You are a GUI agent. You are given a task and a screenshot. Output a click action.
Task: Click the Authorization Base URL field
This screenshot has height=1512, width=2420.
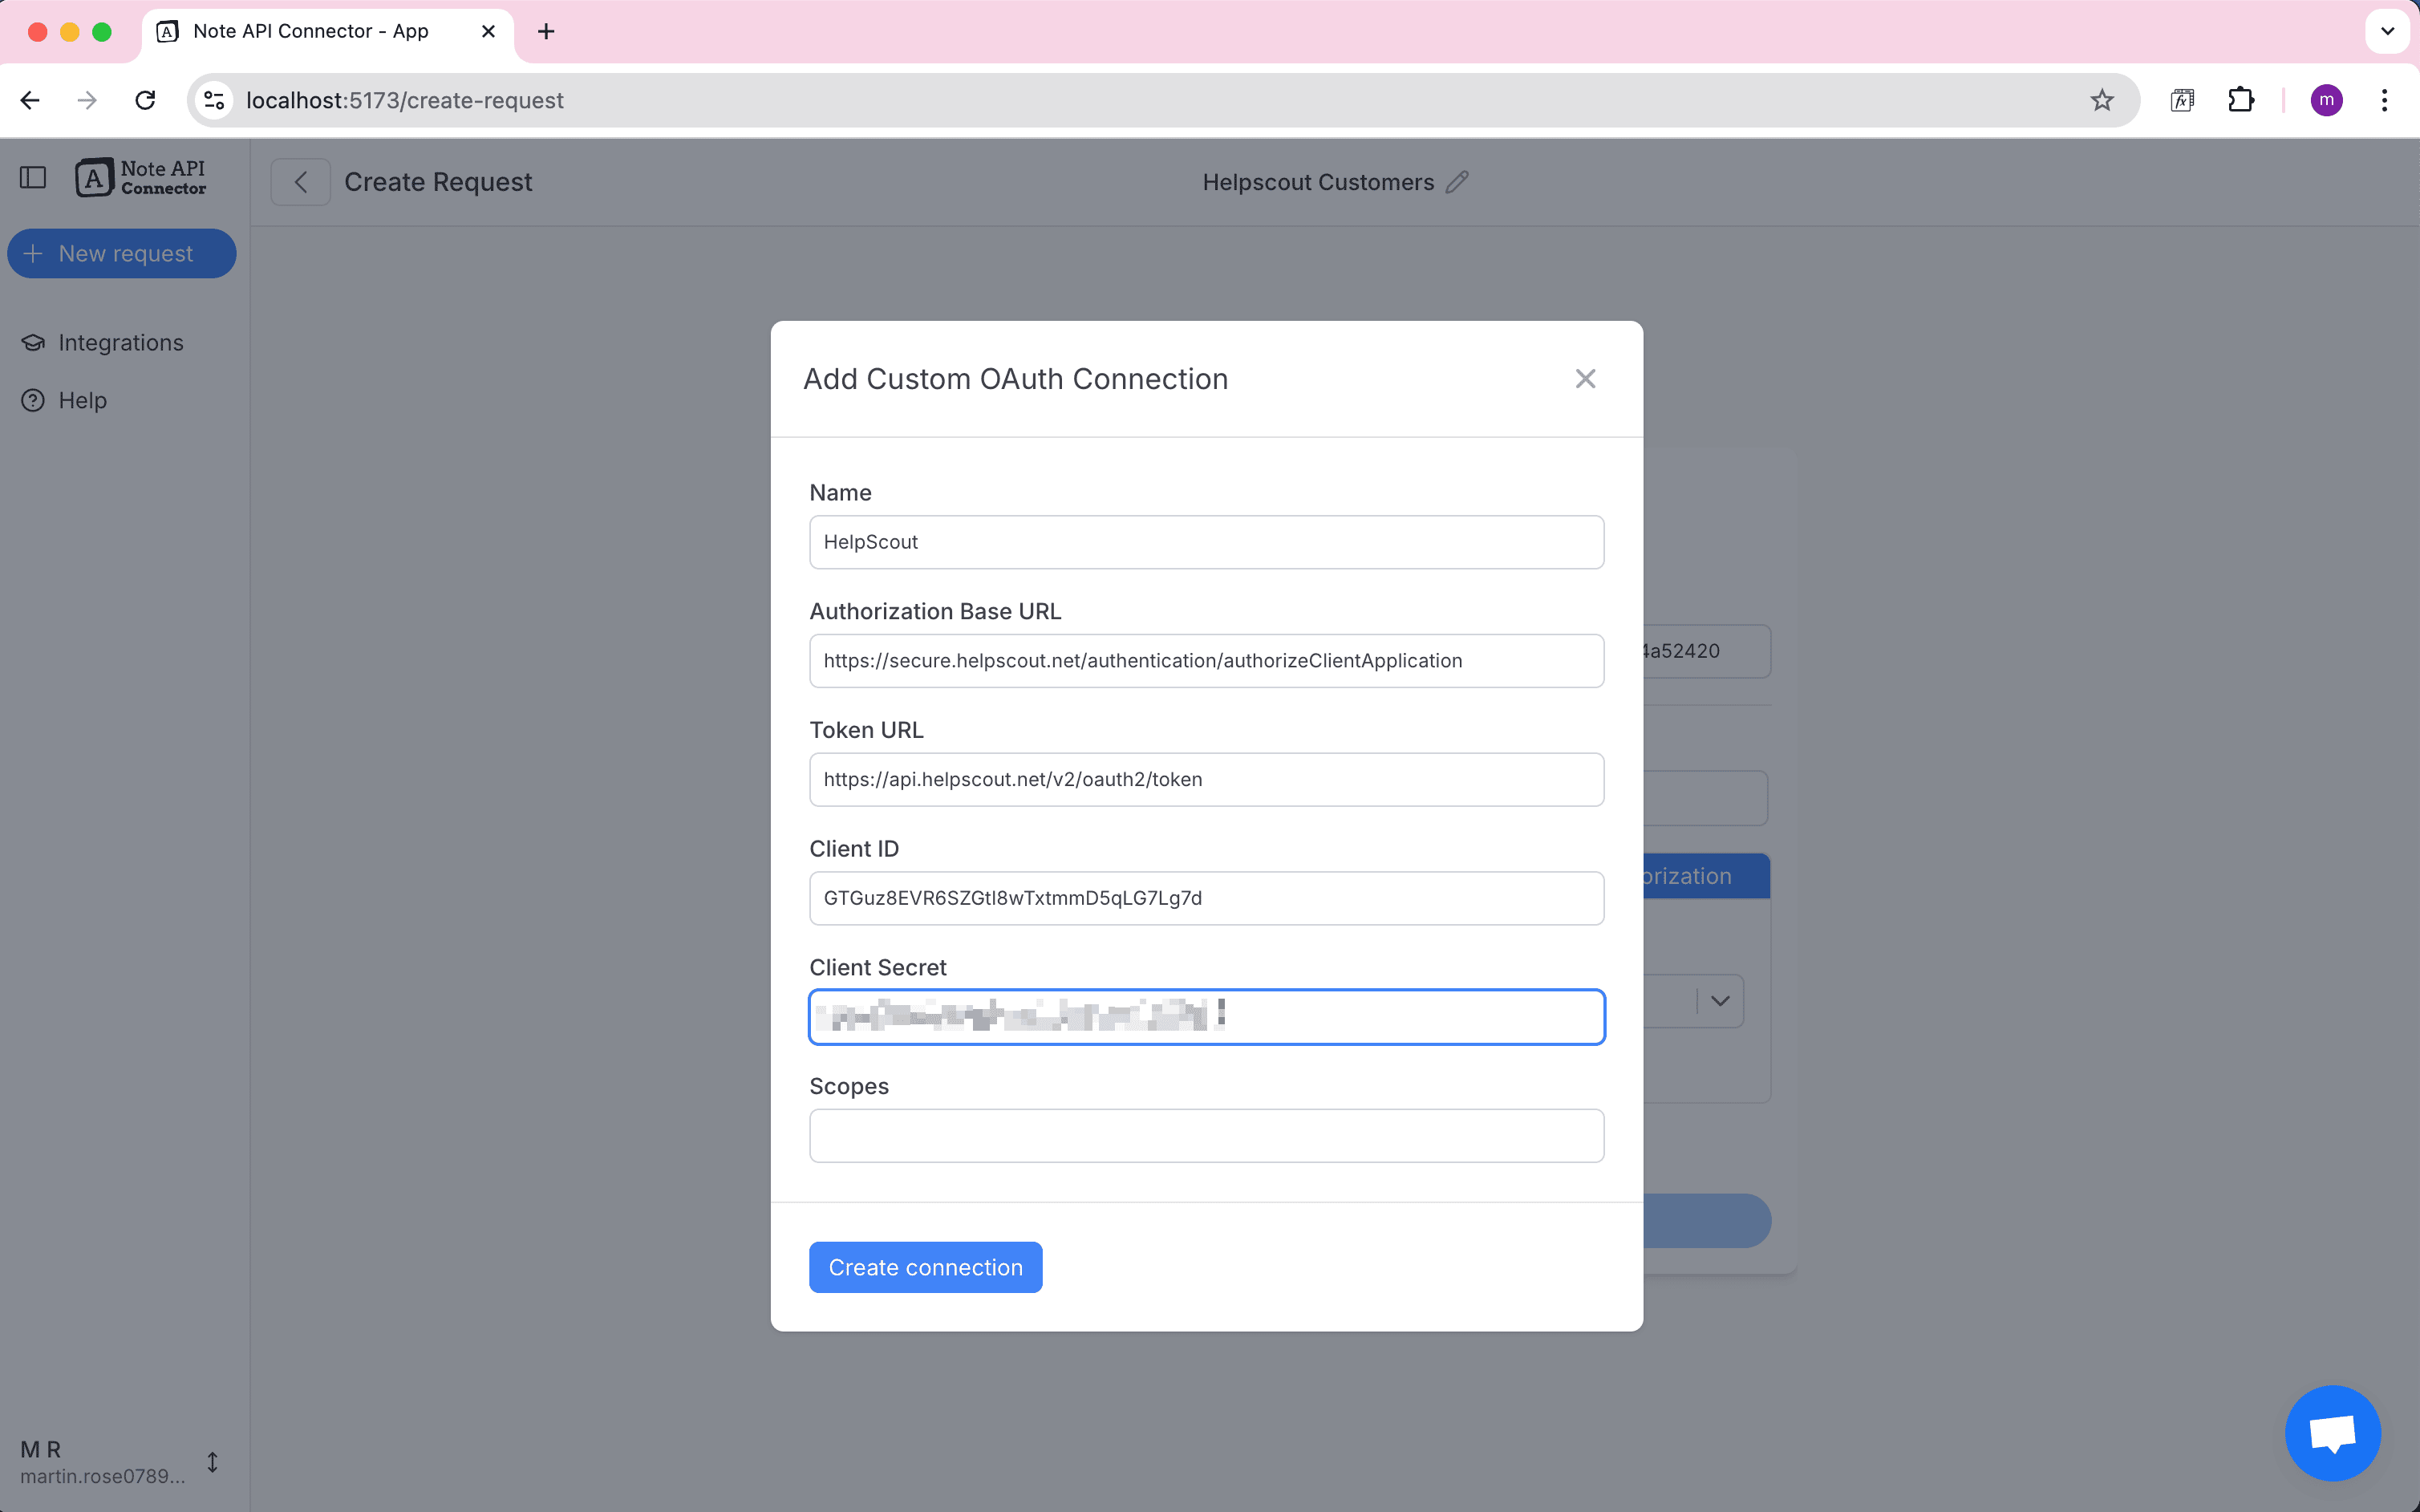[1206, 661]
